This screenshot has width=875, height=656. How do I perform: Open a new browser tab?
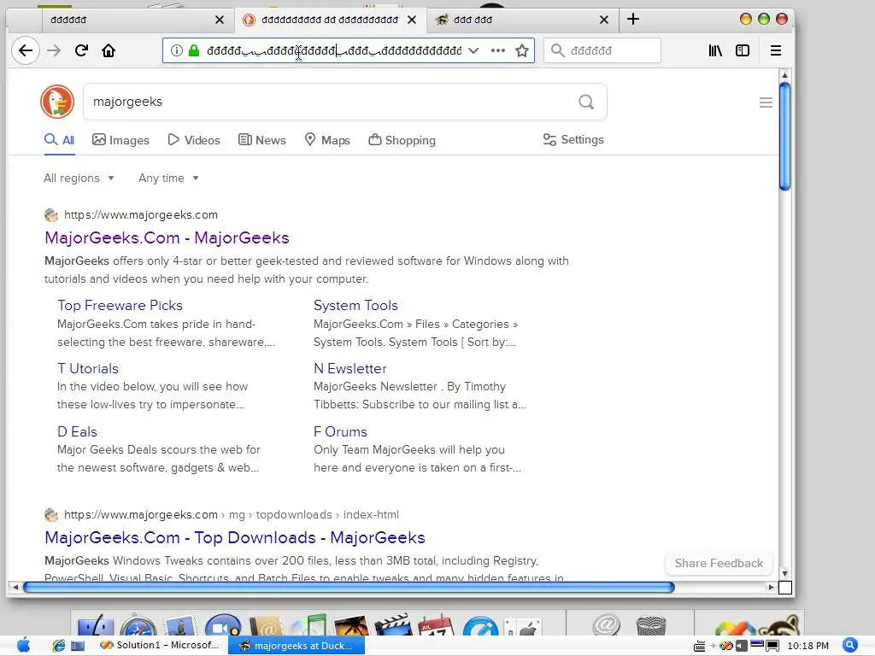click(633, 20)
